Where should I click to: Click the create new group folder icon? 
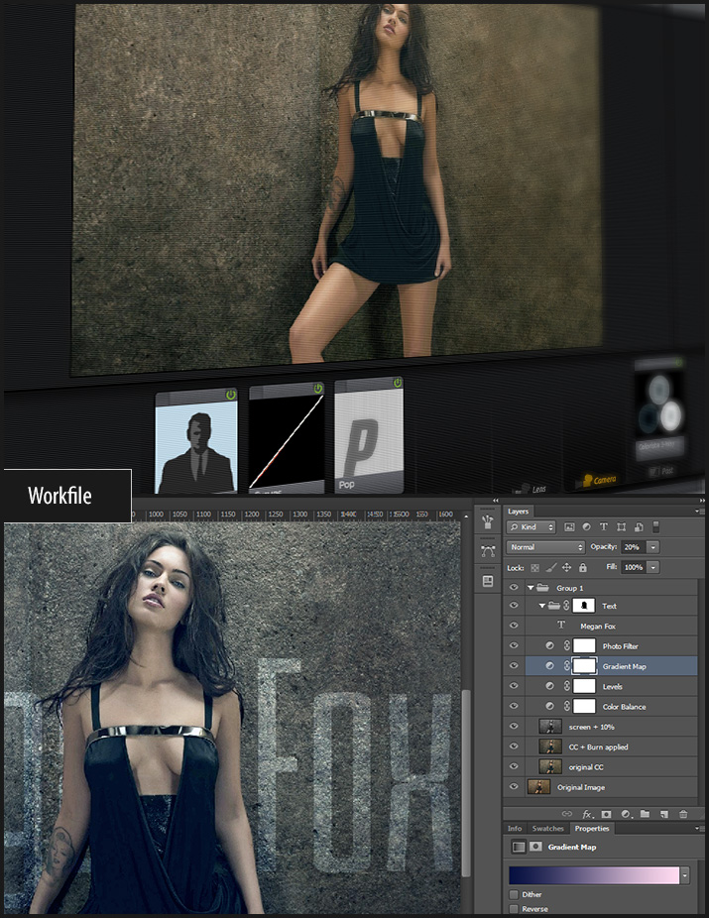click(645, 814)
